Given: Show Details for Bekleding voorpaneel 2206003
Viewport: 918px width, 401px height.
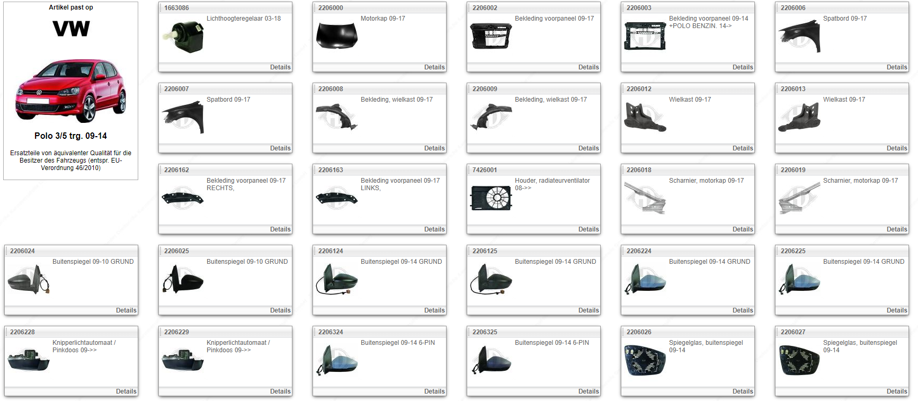Looking at the screenshot, I should pos(742,67).
